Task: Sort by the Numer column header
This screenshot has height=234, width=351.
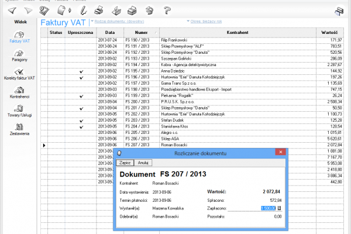Action: (140, 32)
